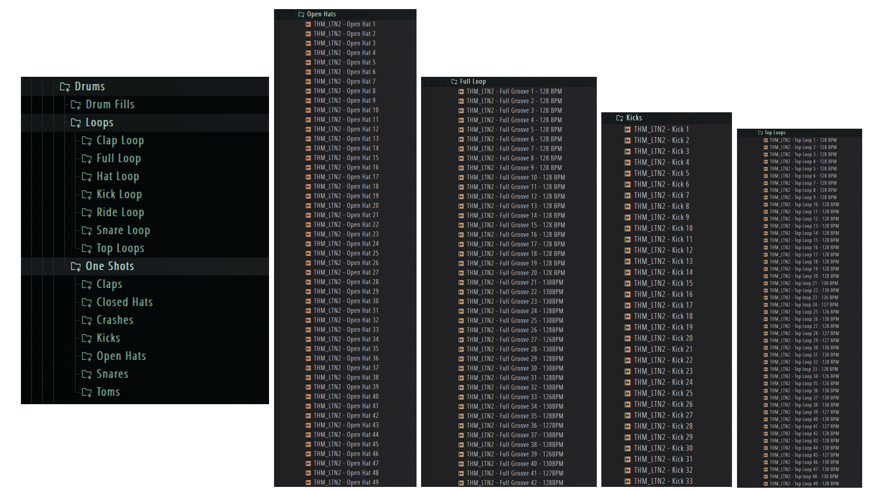Screen dimensions: 874x491
Task: Select the Toms folder
Action: [x=108, y=392]
